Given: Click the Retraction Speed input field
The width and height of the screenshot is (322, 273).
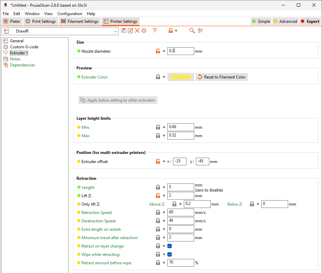Looking at the screenshot, I should click(180, 212).
